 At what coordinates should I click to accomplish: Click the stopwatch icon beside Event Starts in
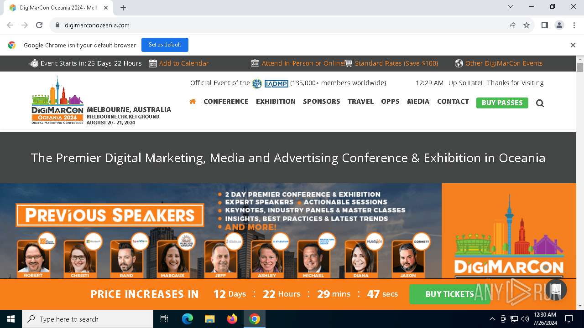(34, 63)
